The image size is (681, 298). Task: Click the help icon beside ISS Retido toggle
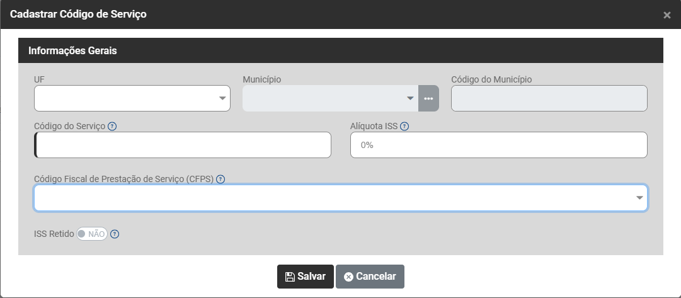(115, 234)
